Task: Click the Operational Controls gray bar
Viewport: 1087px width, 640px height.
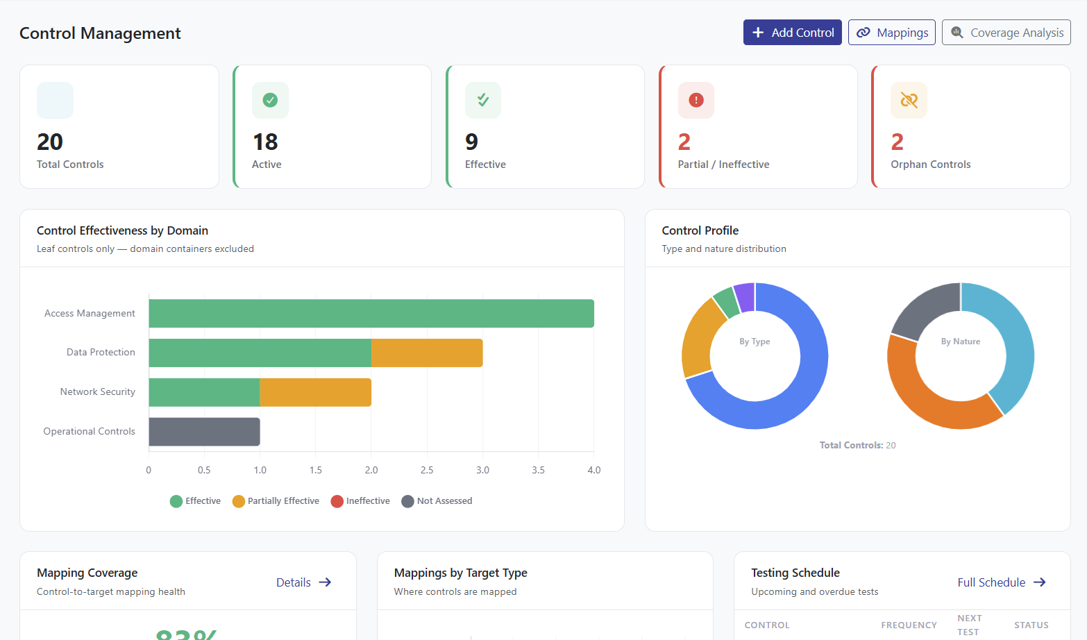Action: (x=205, y=432)
